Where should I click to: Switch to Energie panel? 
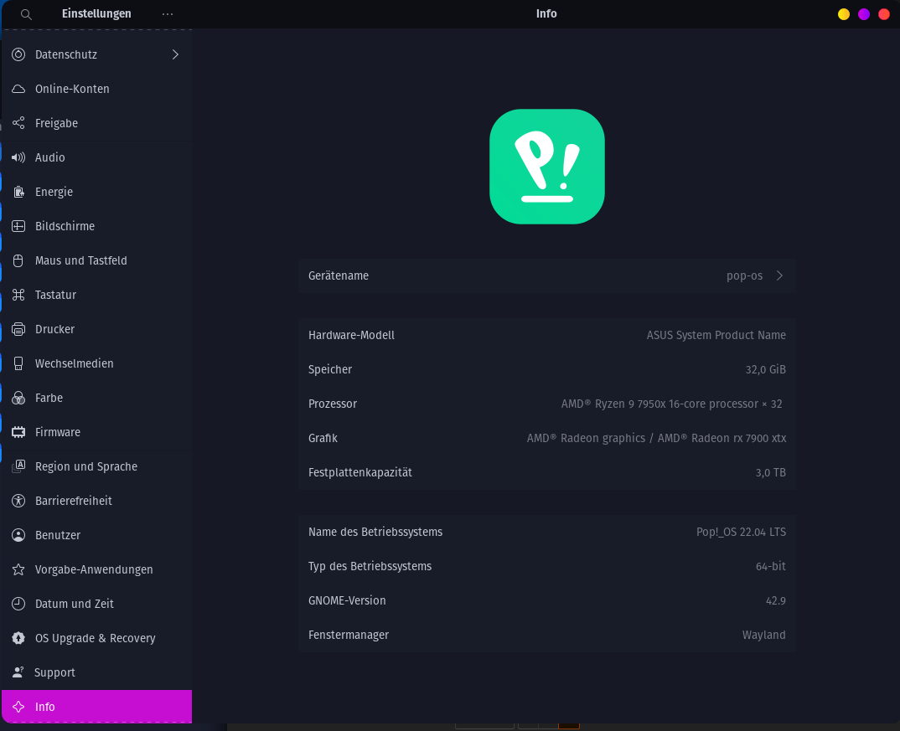(x=97, y=192)
